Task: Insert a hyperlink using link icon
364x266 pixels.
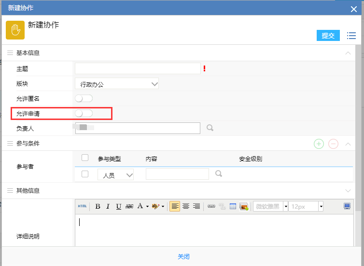Action: pos(211,206)
